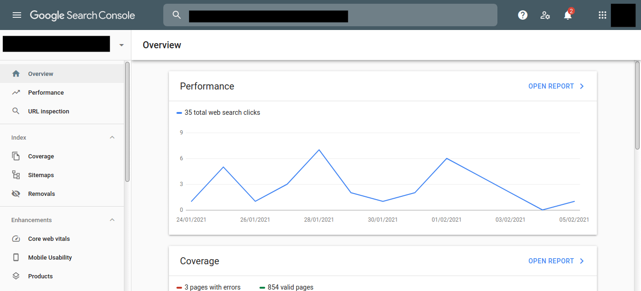Viewport: 641px width, 291px height.
Task: Open the Google apps grid
Action: (603, 15)
